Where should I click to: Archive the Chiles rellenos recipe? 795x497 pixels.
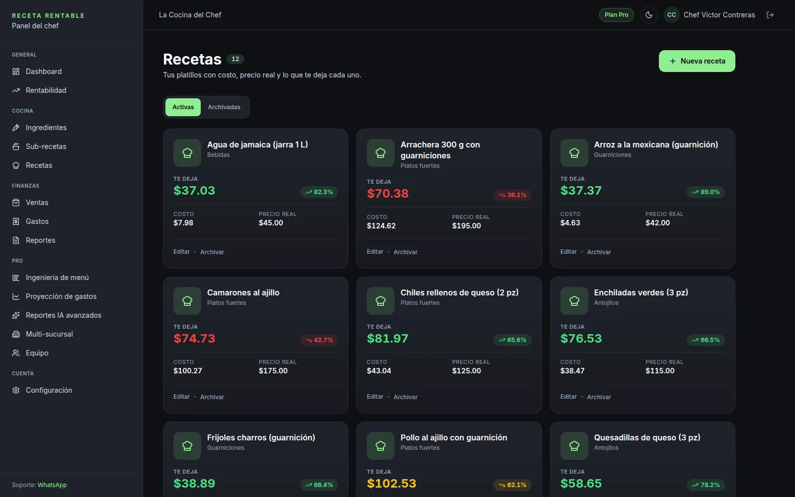click(x=405, y=397)
